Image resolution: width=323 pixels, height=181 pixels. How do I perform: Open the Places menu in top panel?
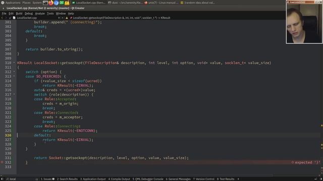[x=26, y=3]
